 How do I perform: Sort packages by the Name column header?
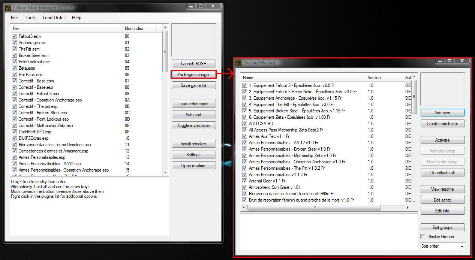303,78
